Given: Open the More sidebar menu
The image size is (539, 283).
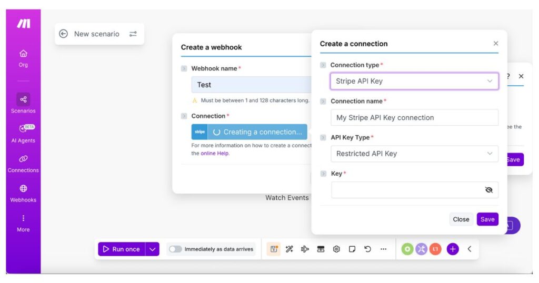Looking at the screenshot, I should pyautogui.click(x=23, y=223).
